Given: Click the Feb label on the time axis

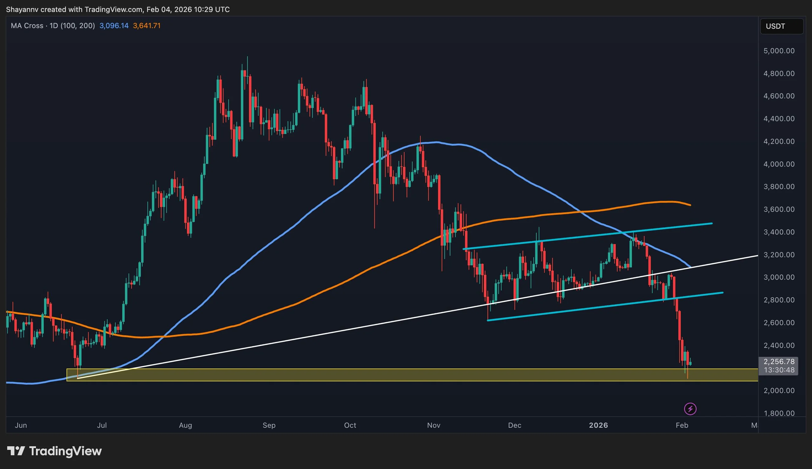Looking at the screenshot, I should (682, 425).
